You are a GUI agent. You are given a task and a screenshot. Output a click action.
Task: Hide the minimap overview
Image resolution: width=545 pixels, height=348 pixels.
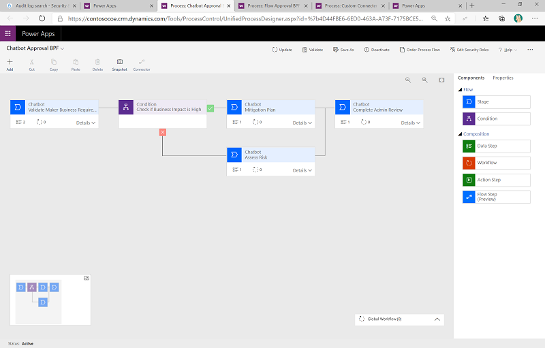point(87,278)
